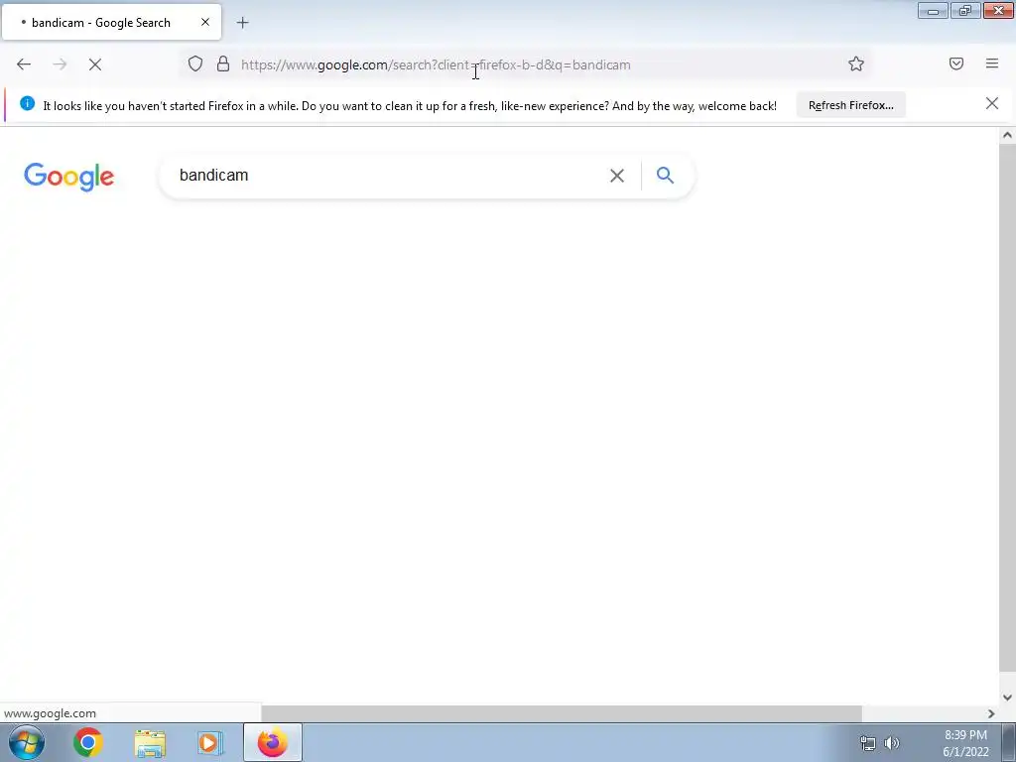The height and width of the screenshot is (762, 1016).
Task: Open the network status tray icon
Action: pyautogui.click(x=867, y=743)
